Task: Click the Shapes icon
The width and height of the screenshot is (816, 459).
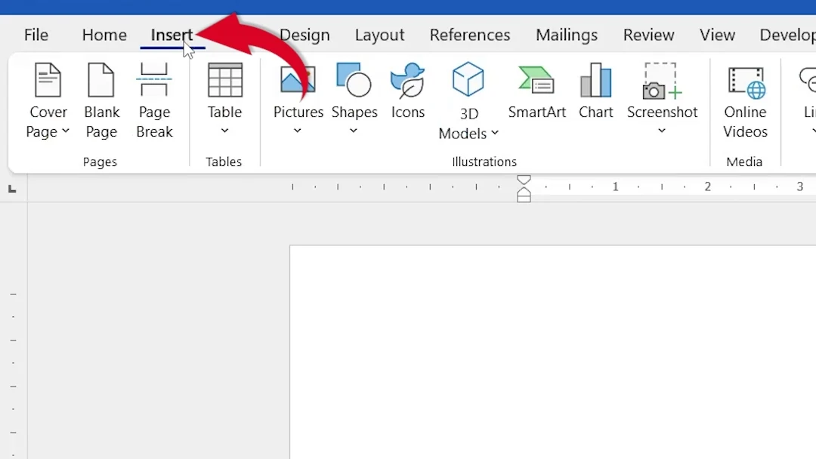Action: (x=354, y=79)
